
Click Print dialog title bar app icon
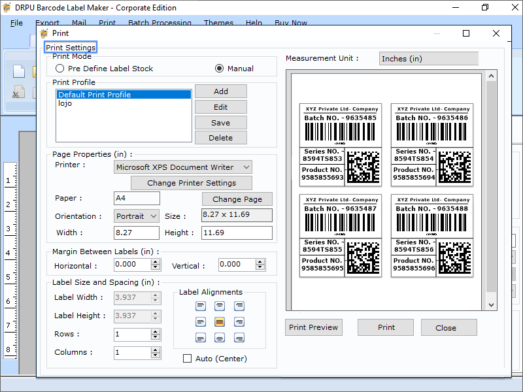pos(44,33)
